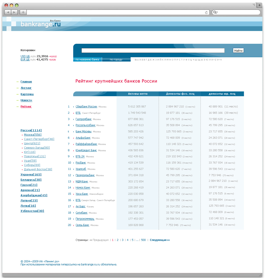265x278 pixels.
Task: Go to the Листинг menu item
Action: [26, 88]
